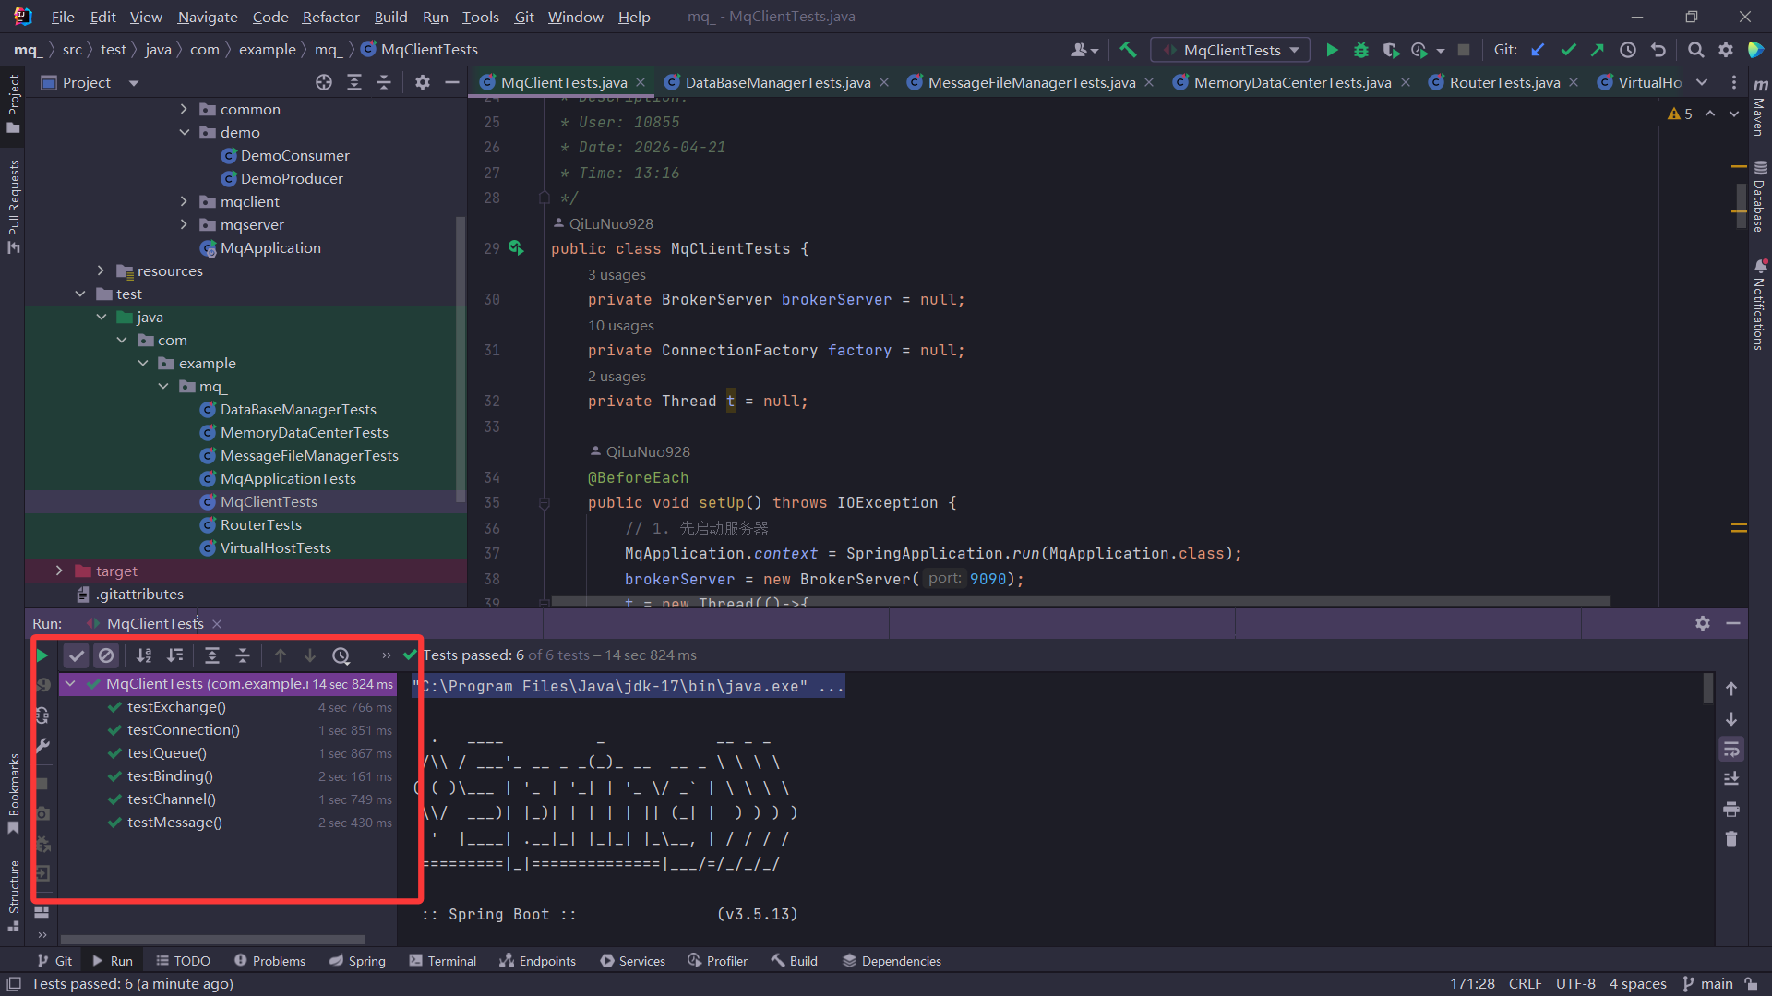The width and height of the screenshot is (1772, 997).
Task: Collapse the demo folder node
Action: pyautogui.click(x=184, y=133)
